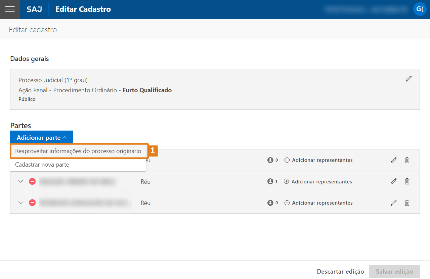
Task: Delete the first party using trash icon
Action: [x=407, y=160]
